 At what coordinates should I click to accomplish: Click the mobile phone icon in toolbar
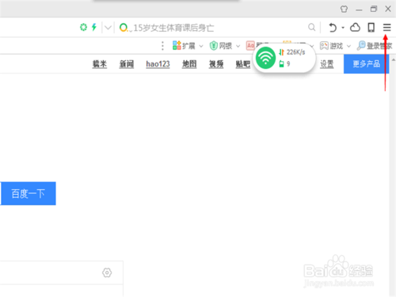tap(371, 27)
